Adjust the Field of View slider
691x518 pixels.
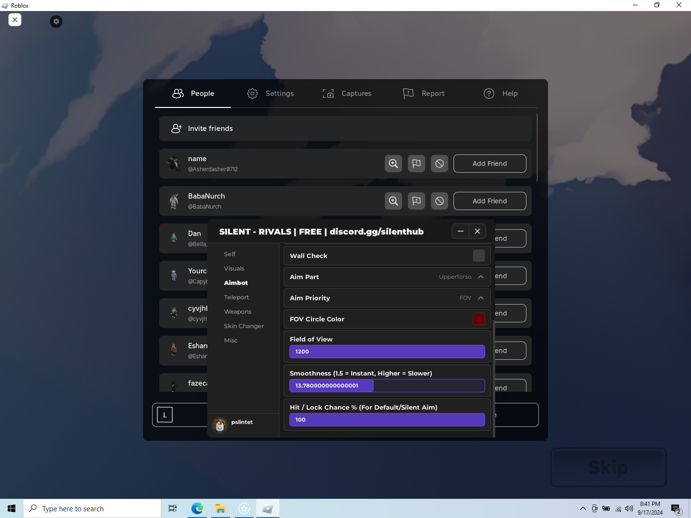387,352
